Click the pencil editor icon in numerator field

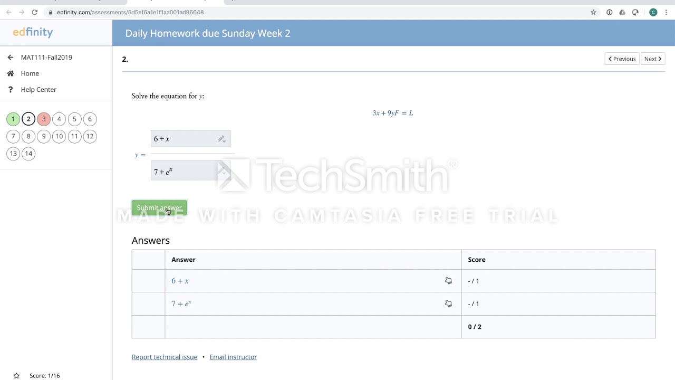click(221, 139)
